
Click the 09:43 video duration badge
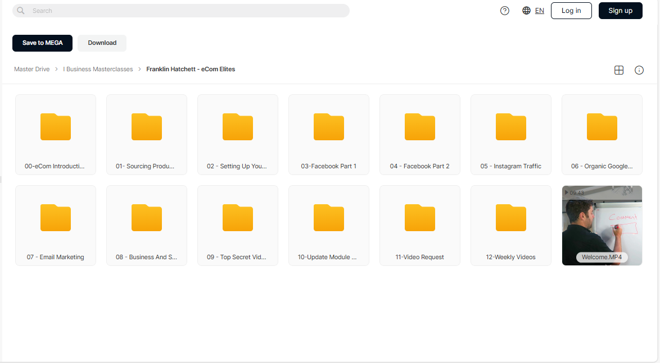[x=574, y=193]
